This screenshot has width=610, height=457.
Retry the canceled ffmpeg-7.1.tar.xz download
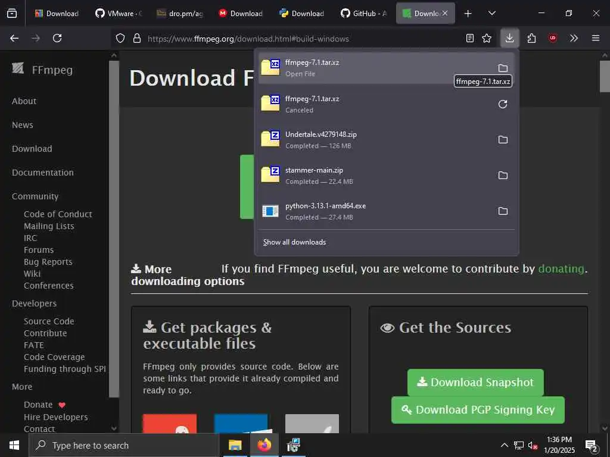(x=503, y=104)
